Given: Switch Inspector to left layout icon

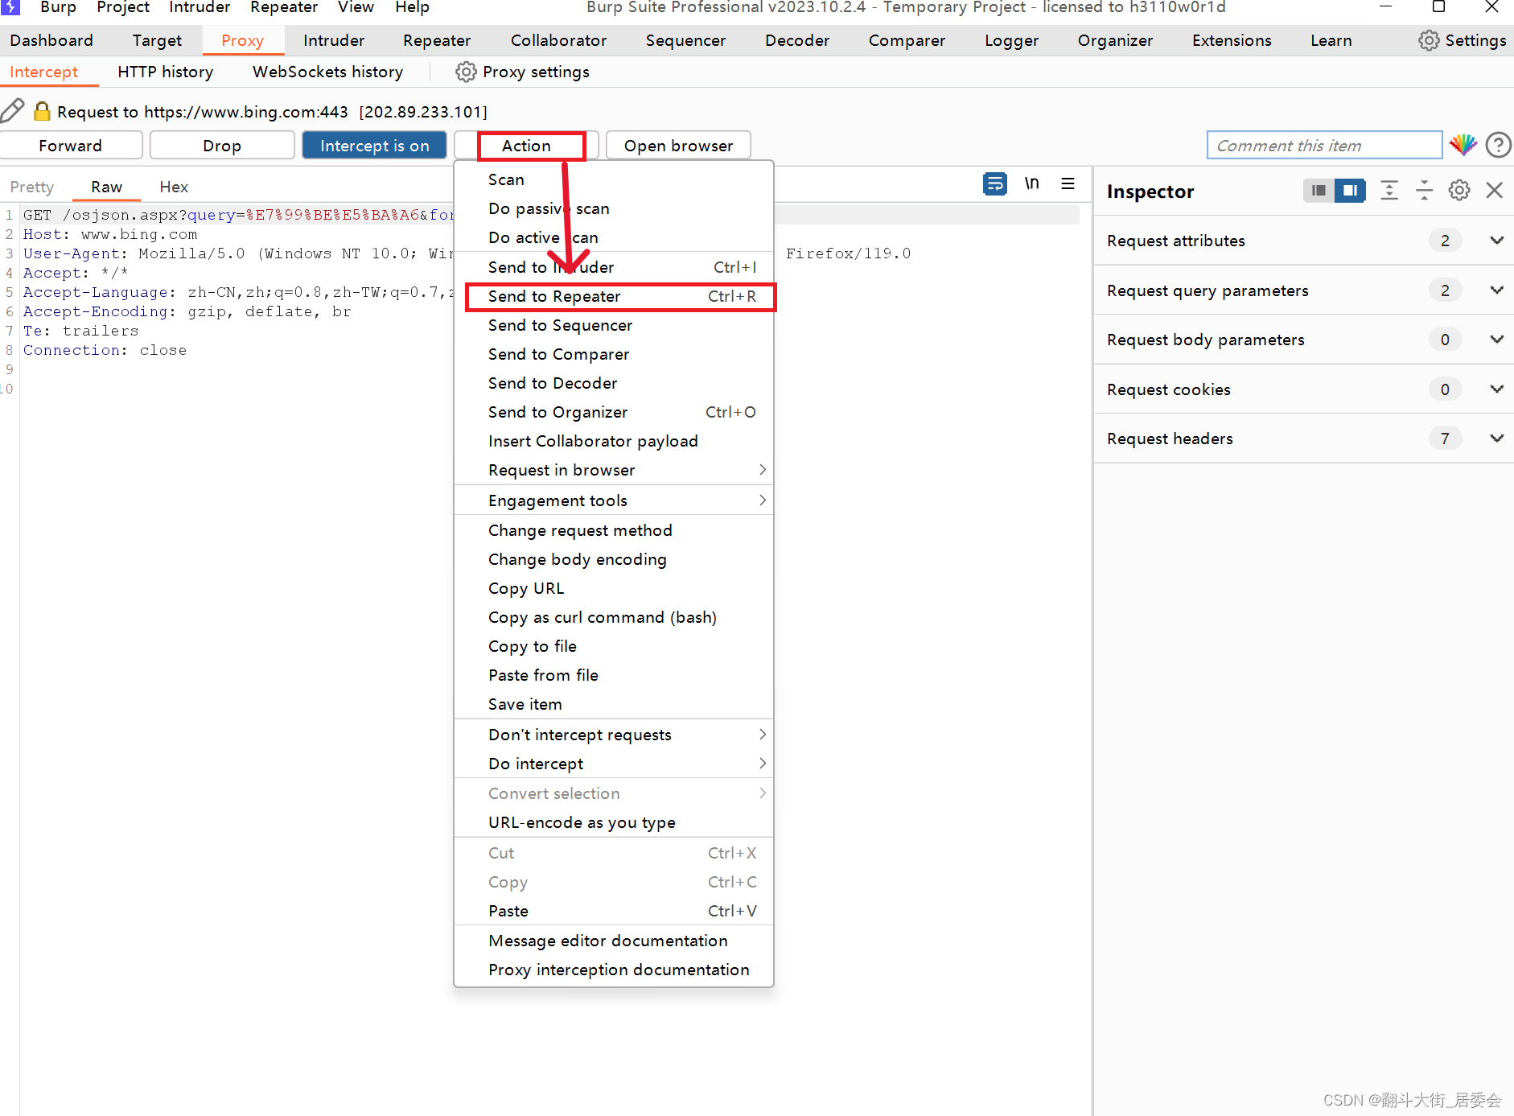Looking at the screenshot, I should (x=1318, y=191).
